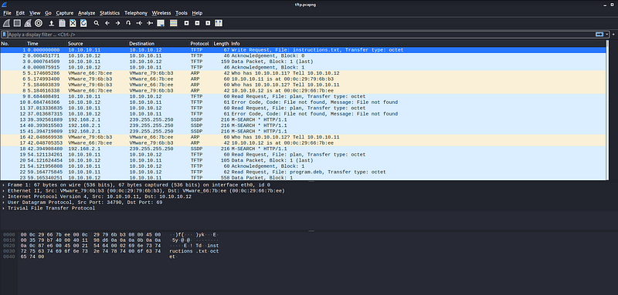Open display filter bookmarks
Screen dimensions: 618x295
pyautogui.click(x=4, y=35)
